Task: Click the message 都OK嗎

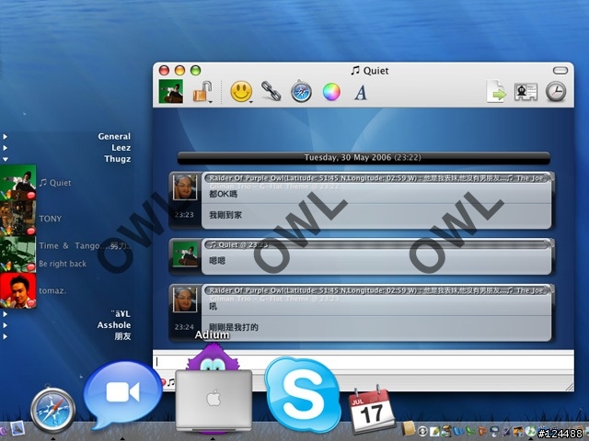Action: click(x=223, y=194)
